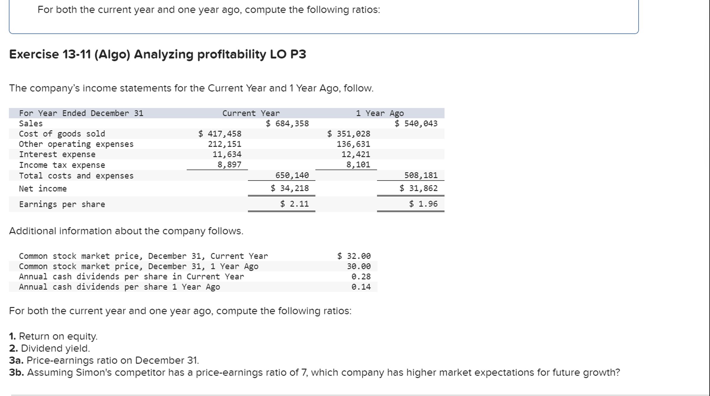Click the 1 Year Ago column header
The image size is (710, 396).
(379, 113)
